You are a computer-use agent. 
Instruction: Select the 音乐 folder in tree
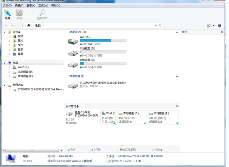tap(20, 49)
